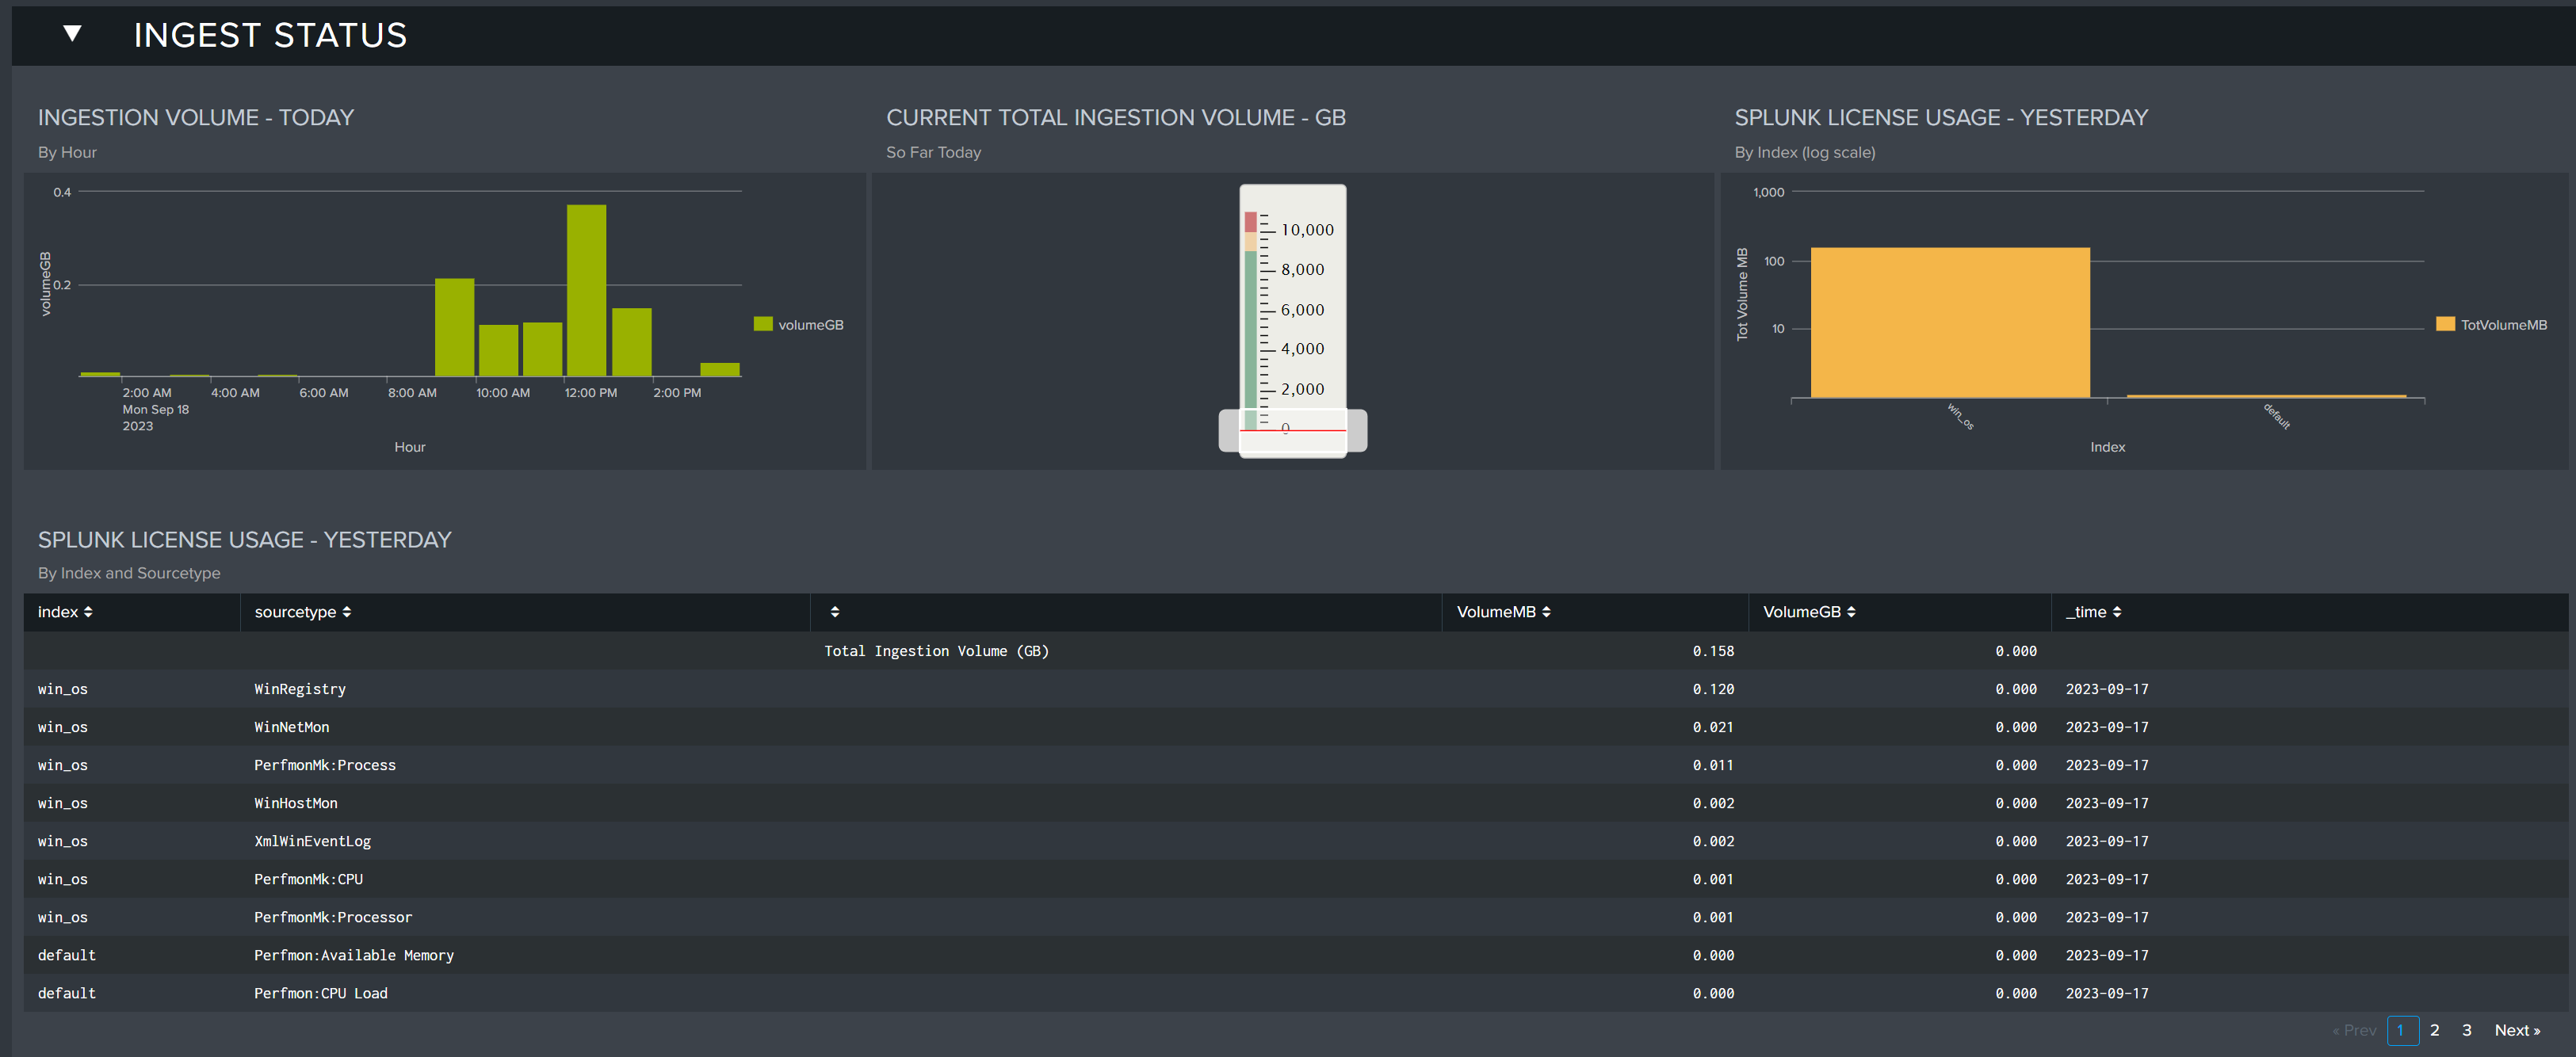The height and width of the screenshot is (1057, 2576).
Task: Click the 0.158 total VolumeMB value
Action: click(x=1713, y=651)
